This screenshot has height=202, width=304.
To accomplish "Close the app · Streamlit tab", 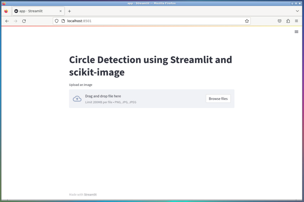I will (61, 11).
